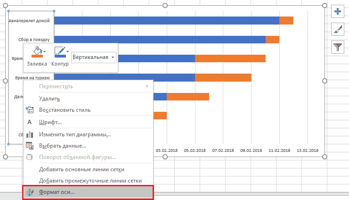Viewport: 349px width, 200px height.
Task: Click the Авиаперелет домой axis label
Action: click(29, 21)
